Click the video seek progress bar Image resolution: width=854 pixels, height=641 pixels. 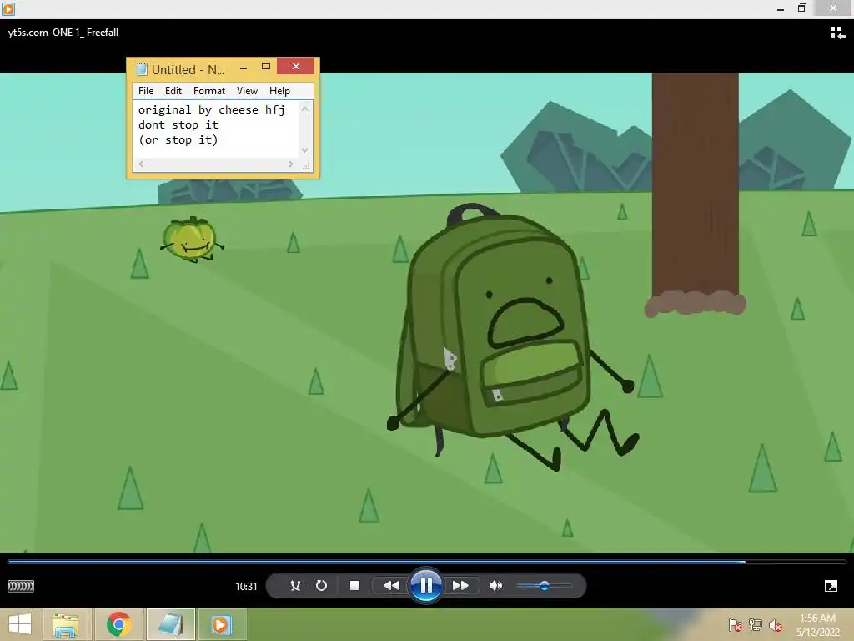427,562
